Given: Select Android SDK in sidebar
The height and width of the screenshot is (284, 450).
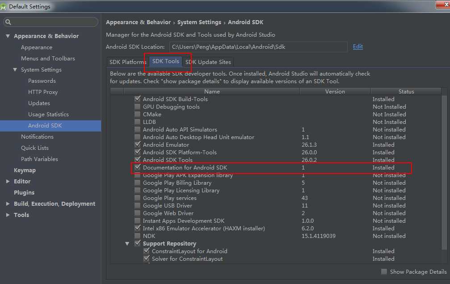Looking at the screenshot, I should (x=50, y=126).
